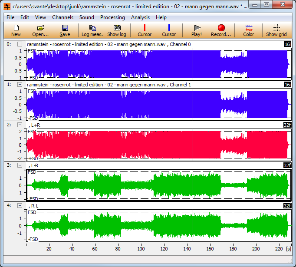Start recording with the Record... button
This screenshot has height=267, width=296.
[x=221, y=30]
